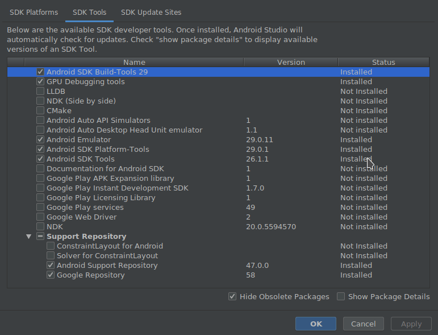Select the LLDB row name

click(56, 91)
